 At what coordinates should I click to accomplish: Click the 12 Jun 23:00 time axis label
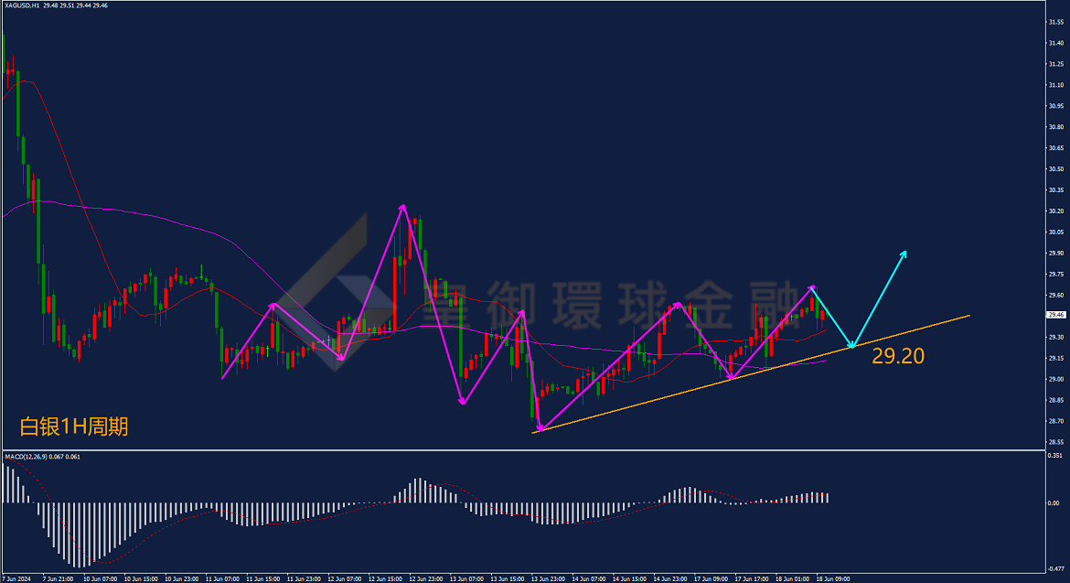pos(426,579)
